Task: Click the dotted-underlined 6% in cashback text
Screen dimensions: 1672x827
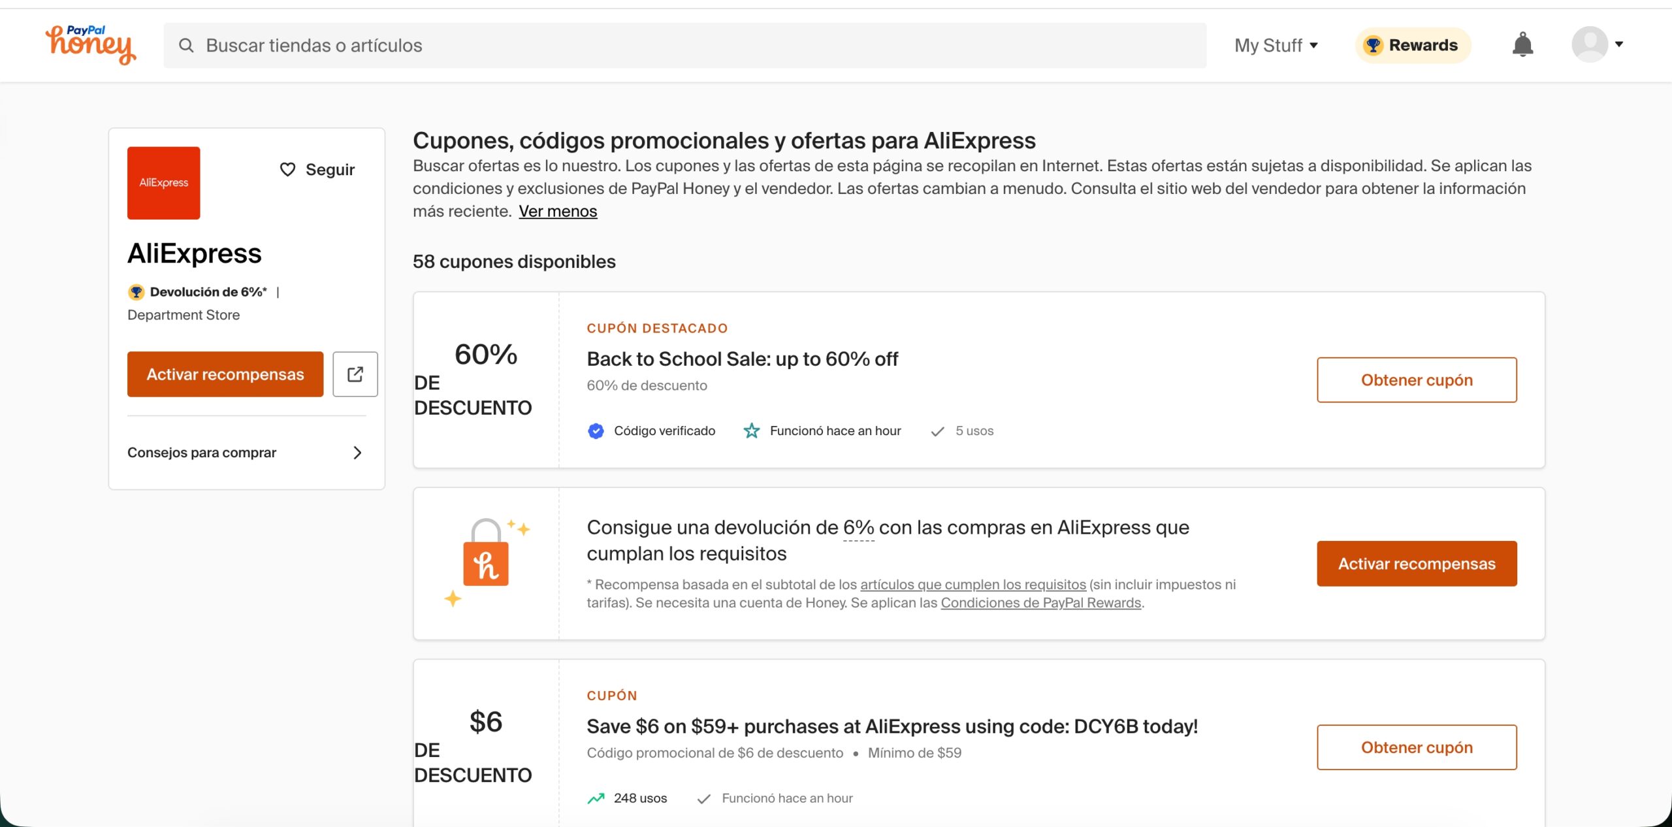Action: coord(858,528)
